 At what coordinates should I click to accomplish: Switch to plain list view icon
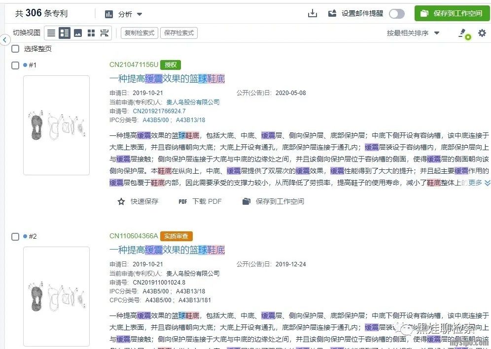click(51, 33)
